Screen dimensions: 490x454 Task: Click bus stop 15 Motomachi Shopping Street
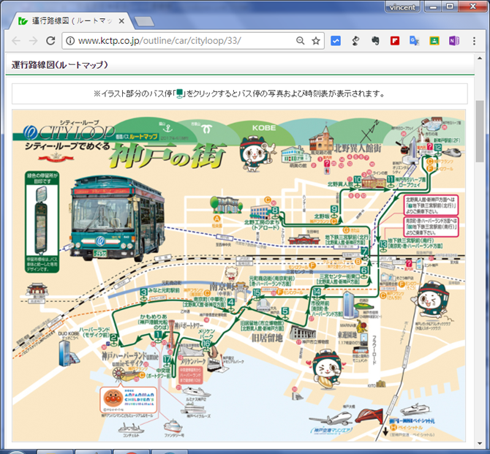tap(257, 295)
